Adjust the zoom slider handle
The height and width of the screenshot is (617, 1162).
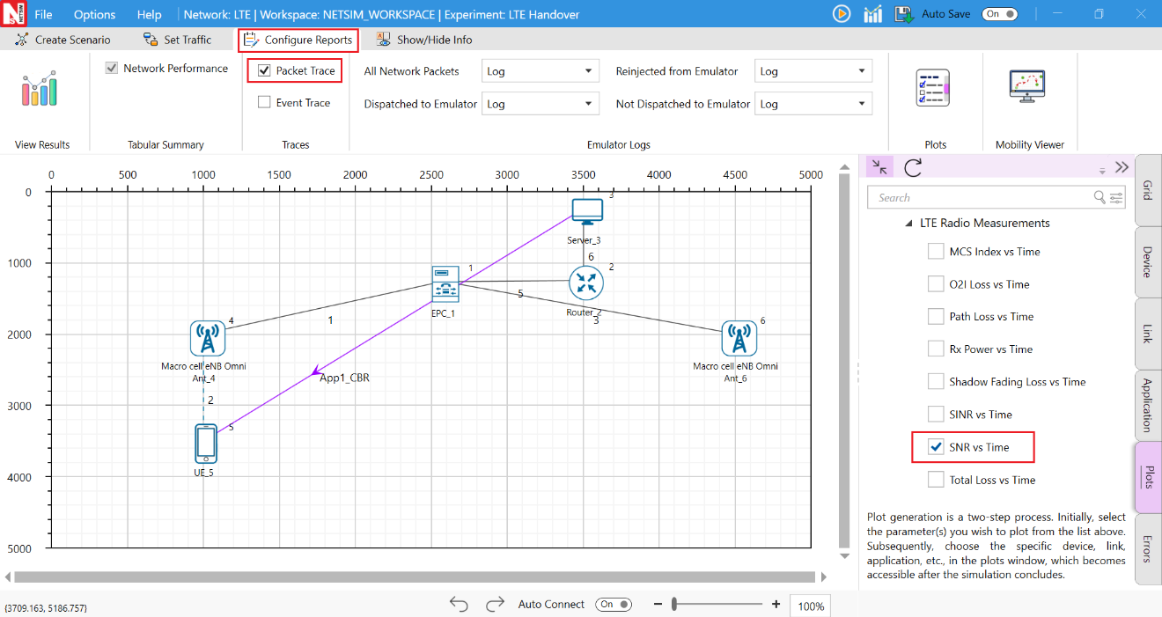[674, 604]
